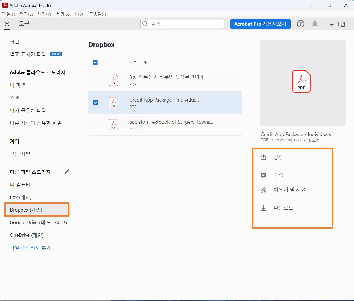The width and height of the screenshot is (354, 301).
Task: Toggle the 이름 sort order arrow
Action: (x=146, y=62)
